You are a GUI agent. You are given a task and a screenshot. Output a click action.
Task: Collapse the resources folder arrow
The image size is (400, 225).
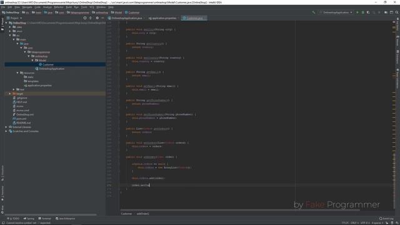(x=17, y=72)
